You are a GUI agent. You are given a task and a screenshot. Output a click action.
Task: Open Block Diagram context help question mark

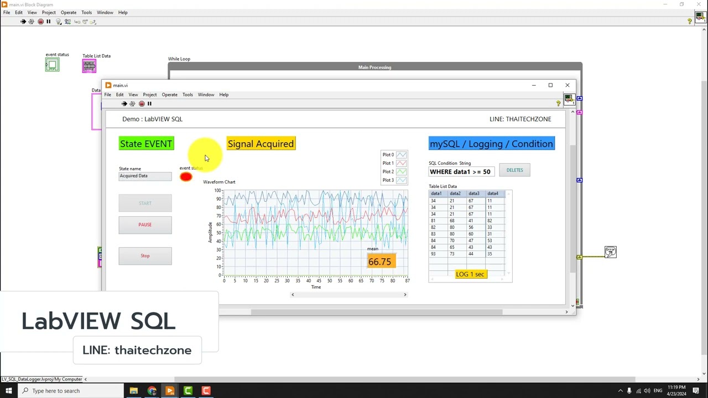pos(689,22)
